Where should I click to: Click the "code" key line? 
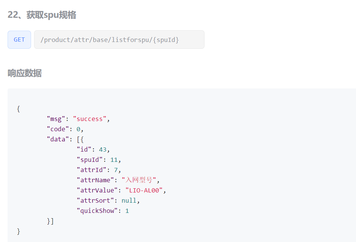click(65, 129)
